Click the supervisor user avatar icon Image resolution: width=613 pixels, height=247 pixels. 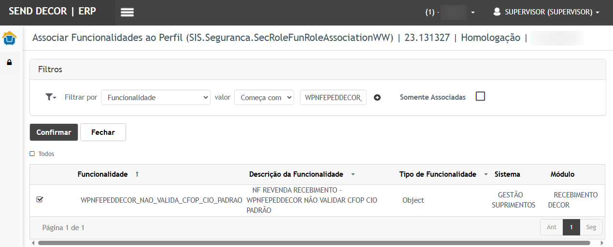[497, 12]
